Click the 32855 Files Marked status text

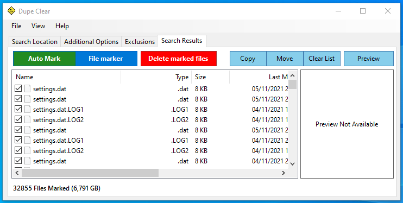57,188
